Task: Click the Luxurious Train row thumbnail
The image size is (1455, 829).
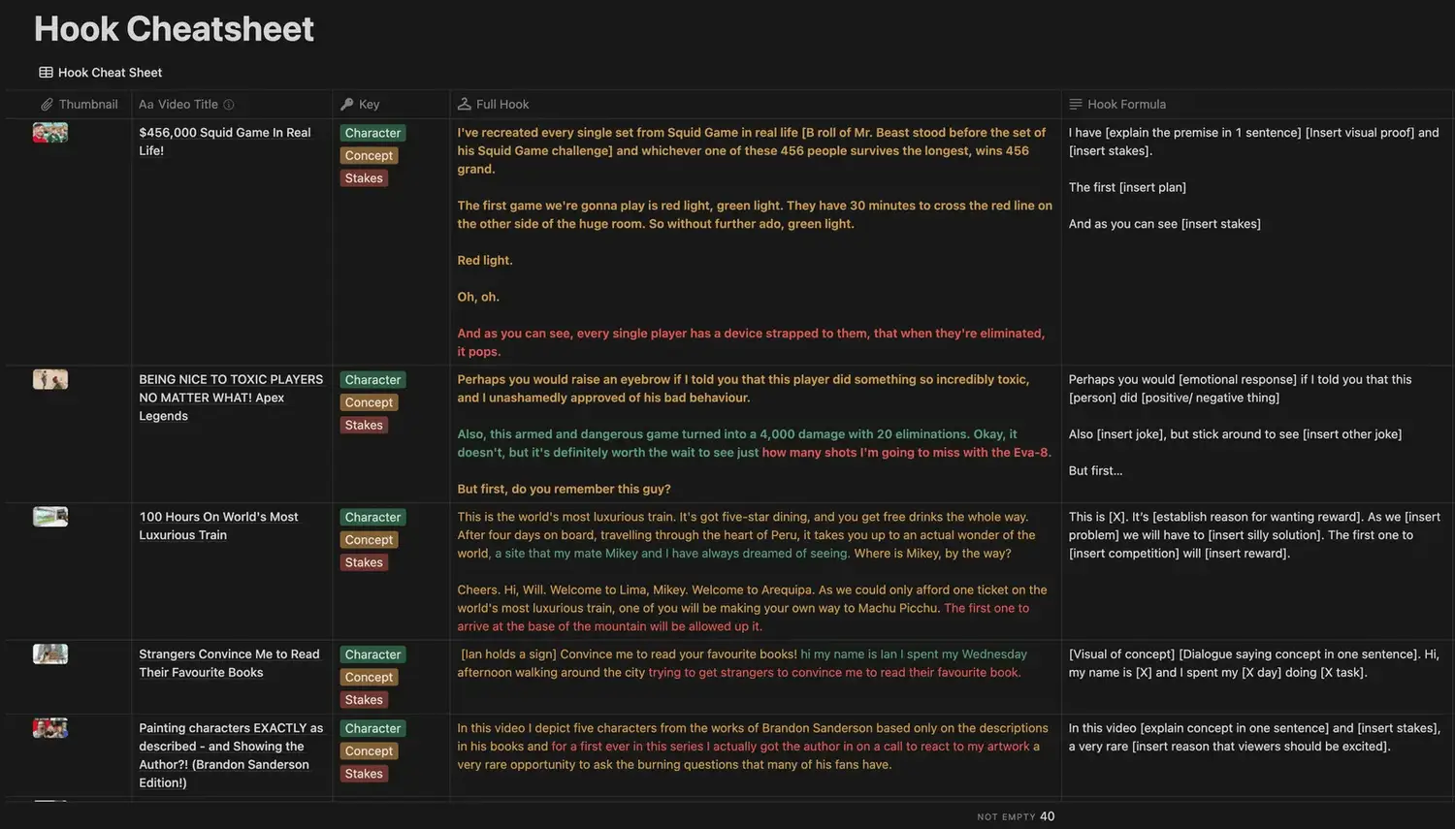Action: tap(50, 517)
